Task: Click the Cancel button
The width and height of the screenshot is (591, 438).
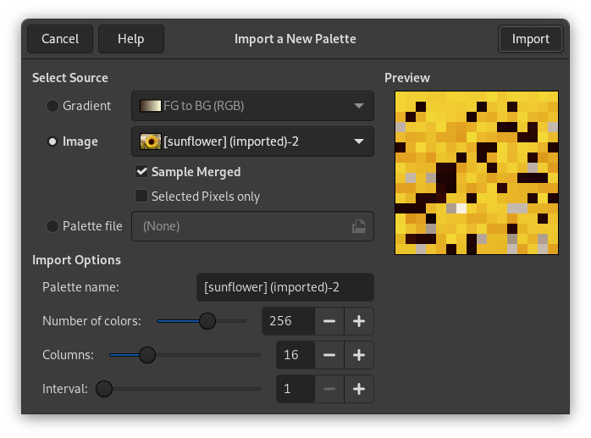Action: tap(60, 39)
